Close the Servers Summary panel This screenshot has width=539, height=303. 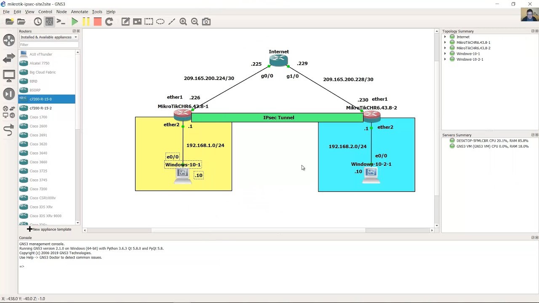(536, 135)
